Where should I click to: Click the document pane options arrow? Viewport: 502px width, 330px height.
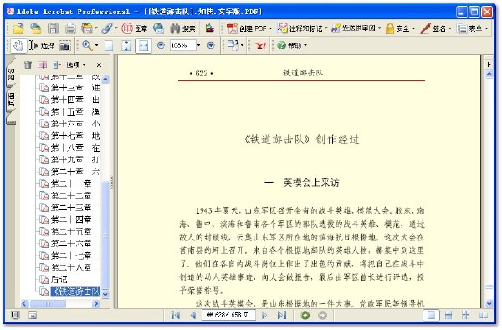489,64
